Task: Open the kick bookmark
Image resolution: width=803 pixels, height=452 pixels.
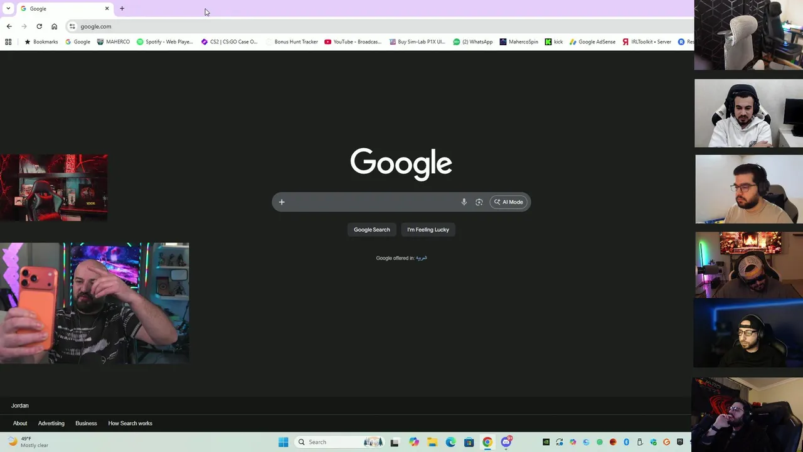Action: pyautogui.click(x=554, y=41)
